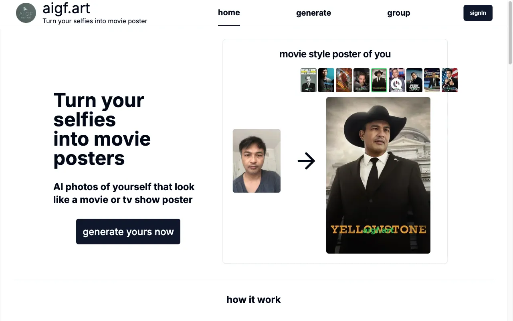The height and width of the screenshot is (321, 513).
Task: Pick the Quotidien poster thumbnail
Action: (397, 80)
